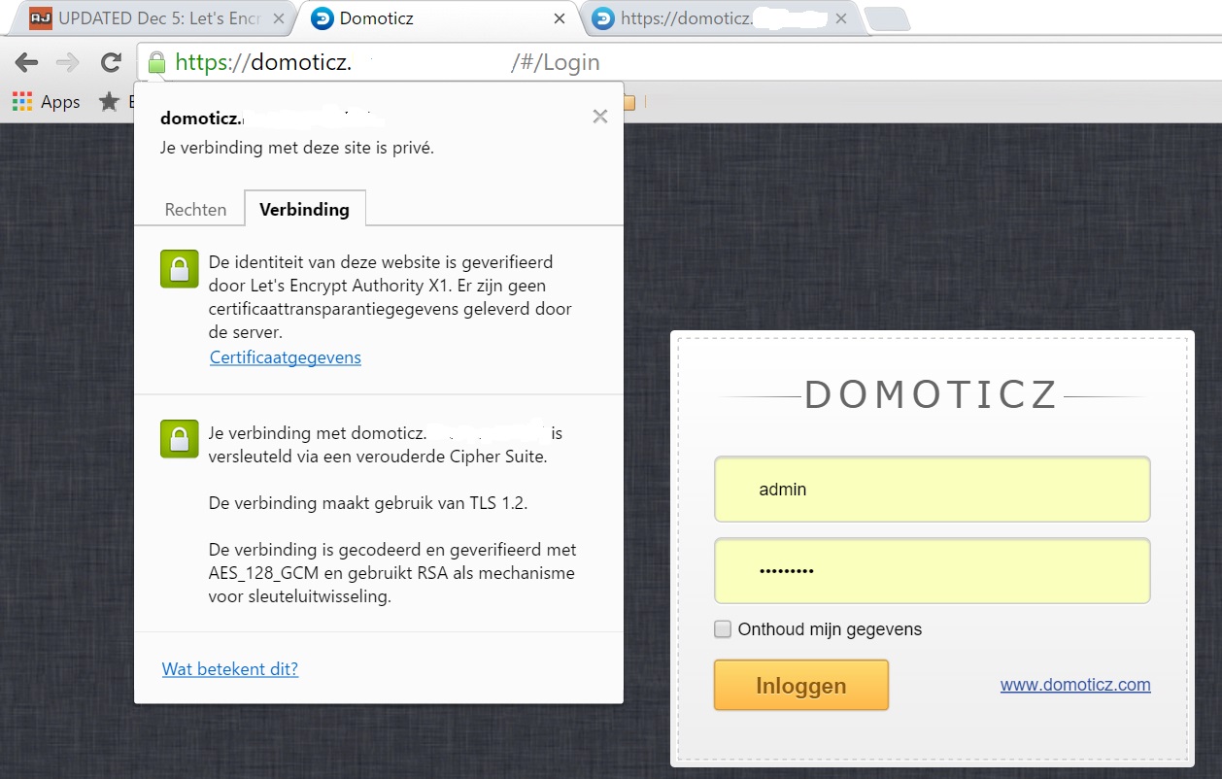
Task: Click the AES_128_GCM encryption description text
Action: point(391,574)
